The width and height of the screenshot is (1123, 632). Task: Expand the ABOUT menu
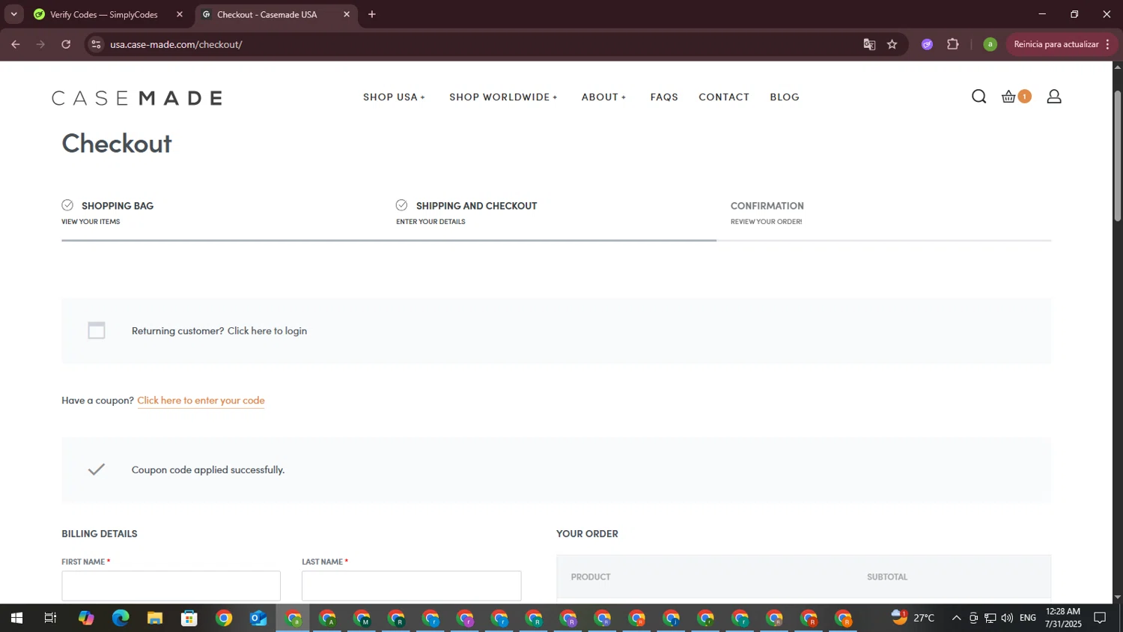pos(603,97)
